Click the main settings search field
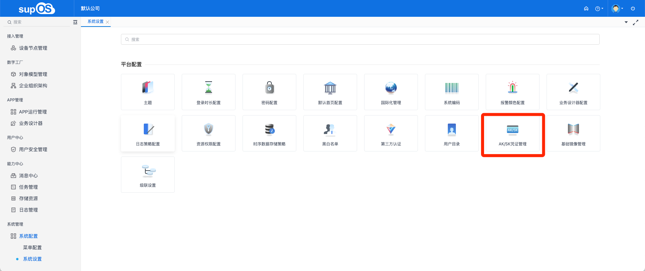This screenshot has width=645, height=271. tap(360, 39)
